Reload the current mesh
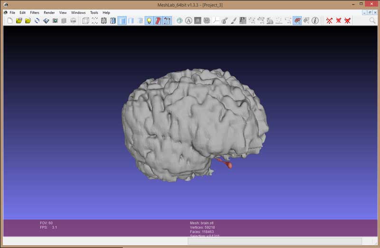380x248 pixels. (37, 21)
